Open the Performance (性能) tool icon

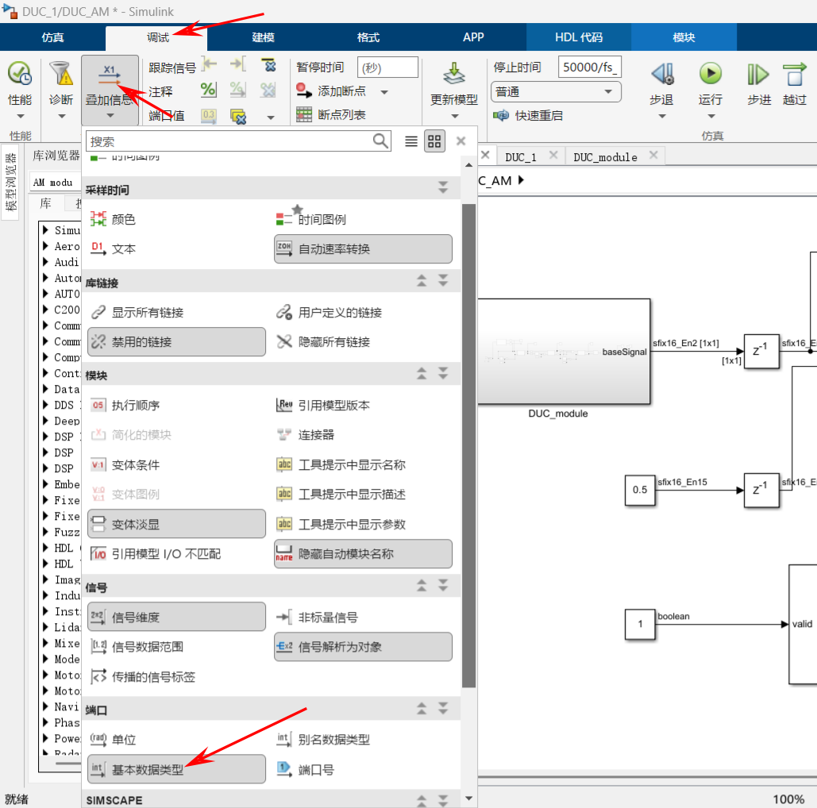pos(20,75)
